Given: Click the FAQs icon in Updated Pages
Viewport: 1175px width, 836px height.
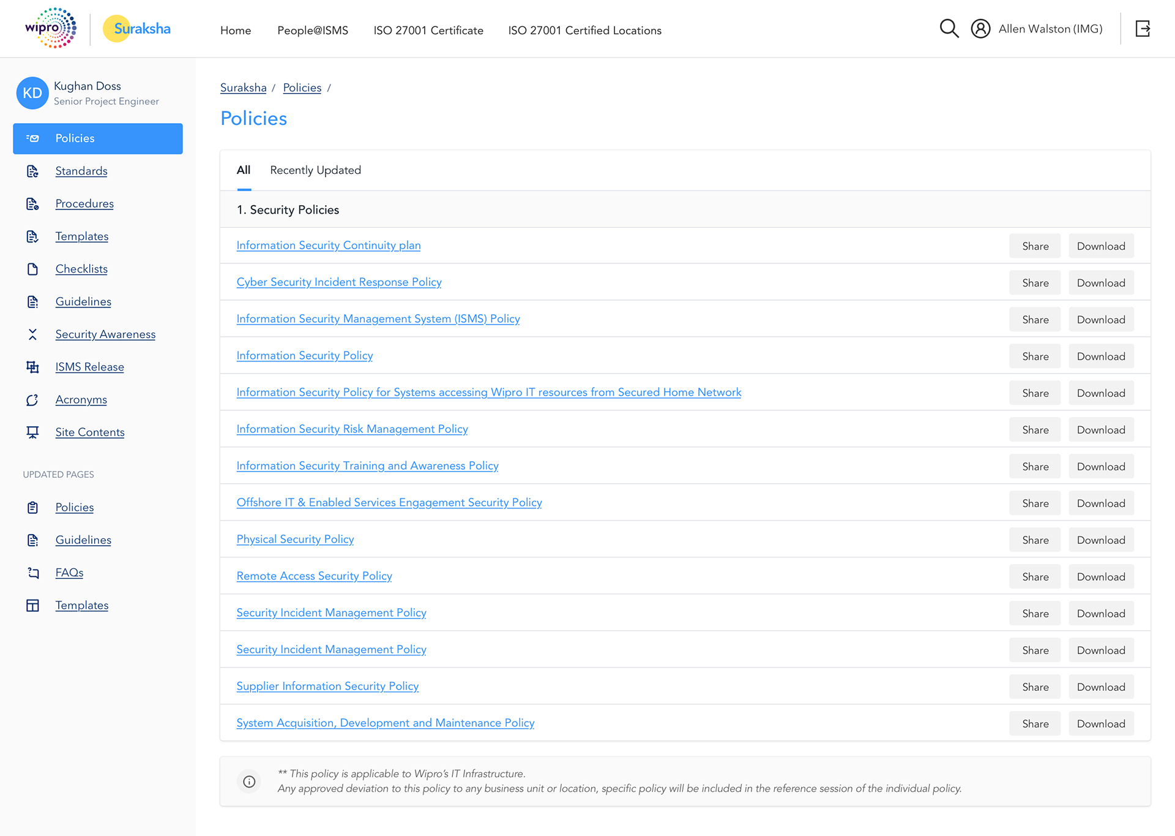Looking at the screenshot, I should point(32,573).
